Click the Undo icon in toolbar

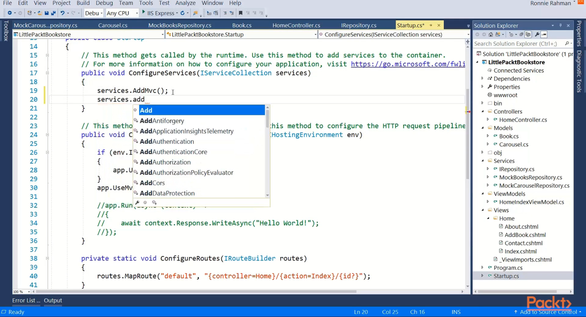click(63, 13)
